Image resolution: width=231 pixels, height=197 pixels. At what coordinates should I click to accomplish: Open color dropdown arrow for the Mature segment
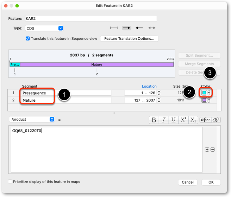pyautogui.click(x=209, y=100)
